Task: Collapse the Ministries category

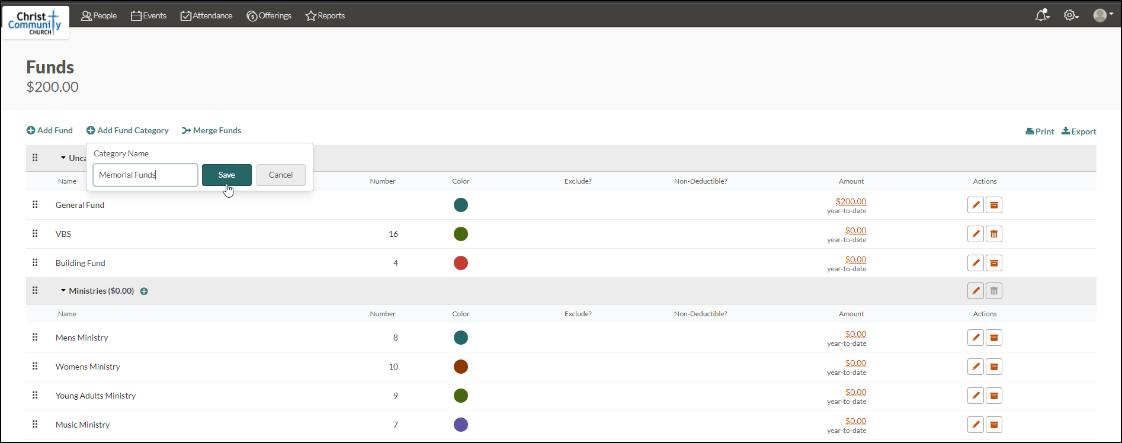Action: [63, 291]
